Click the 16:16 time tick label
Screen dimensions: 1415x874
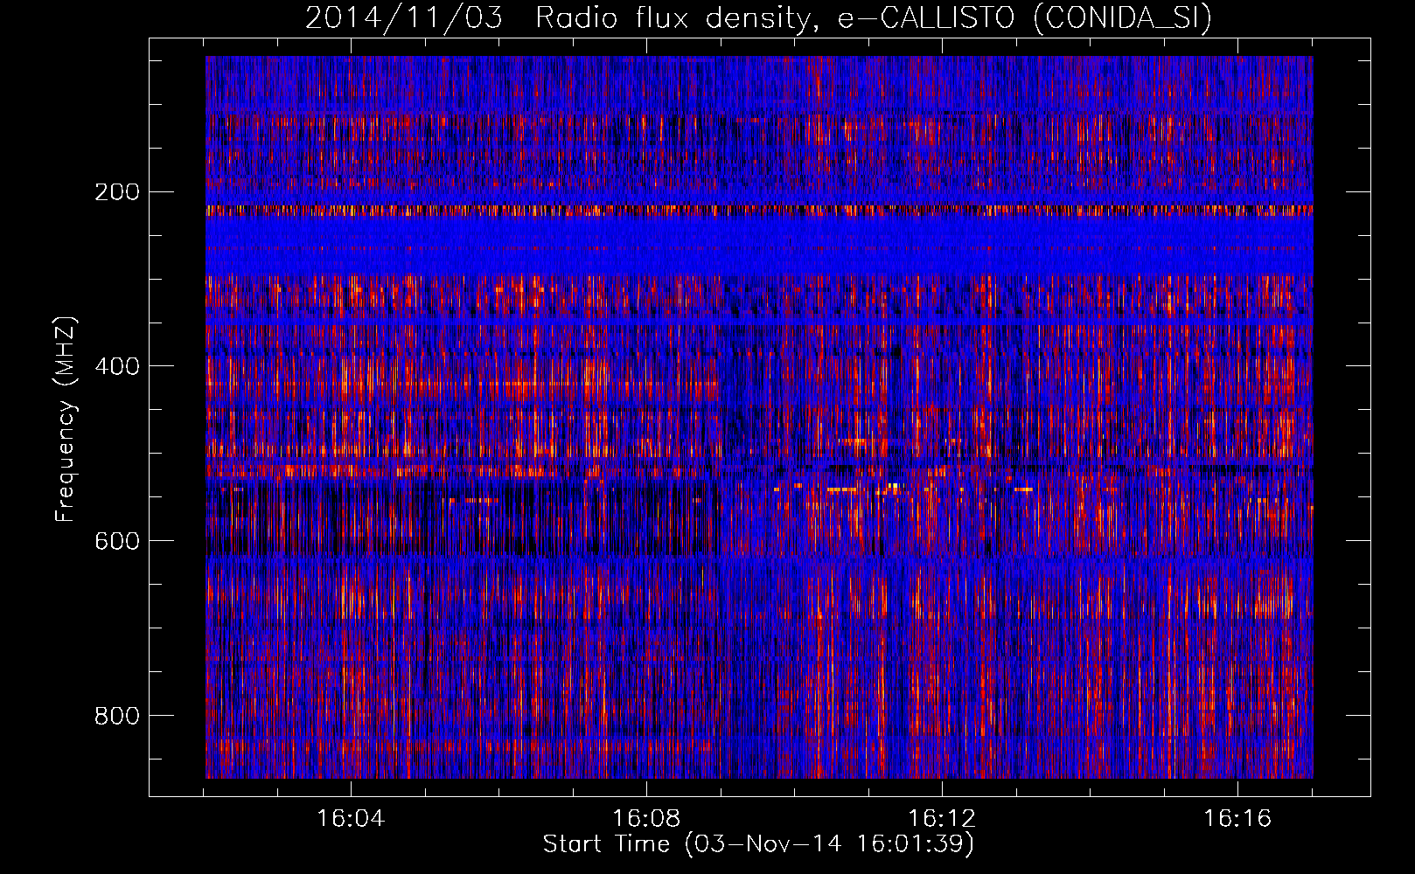(1237, 819)
